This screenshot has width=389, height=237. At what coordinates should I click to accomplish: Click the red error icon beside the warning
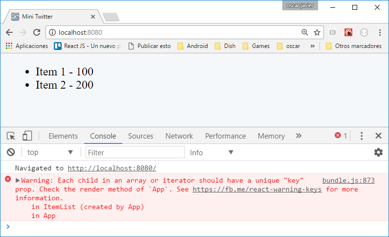click(x=8, y=179)
